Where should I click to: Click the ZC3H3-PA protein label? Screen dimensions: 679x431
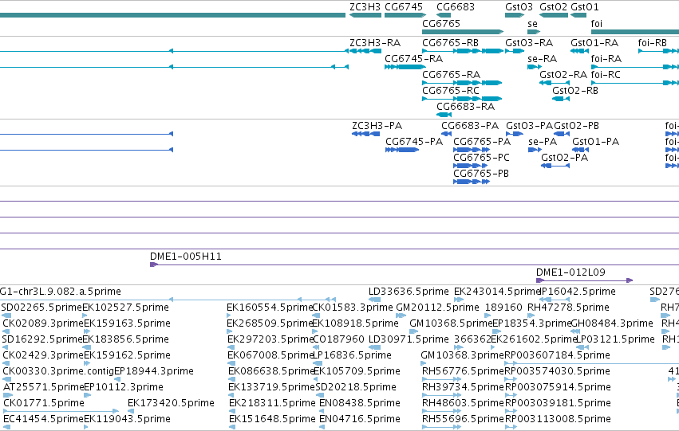(x=377, y=126)
